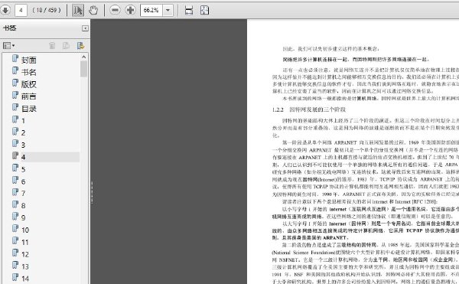This screenshot has width=459, height=284.
Task: Jump to bookmark 12
Action: coord(25,254)
